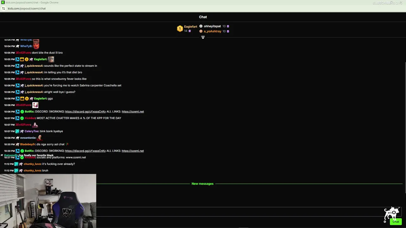Click verified checkmark badge on 10:06 PM BotRix
Viewport: 406px width, 228px height.
(x=22, y=111)
